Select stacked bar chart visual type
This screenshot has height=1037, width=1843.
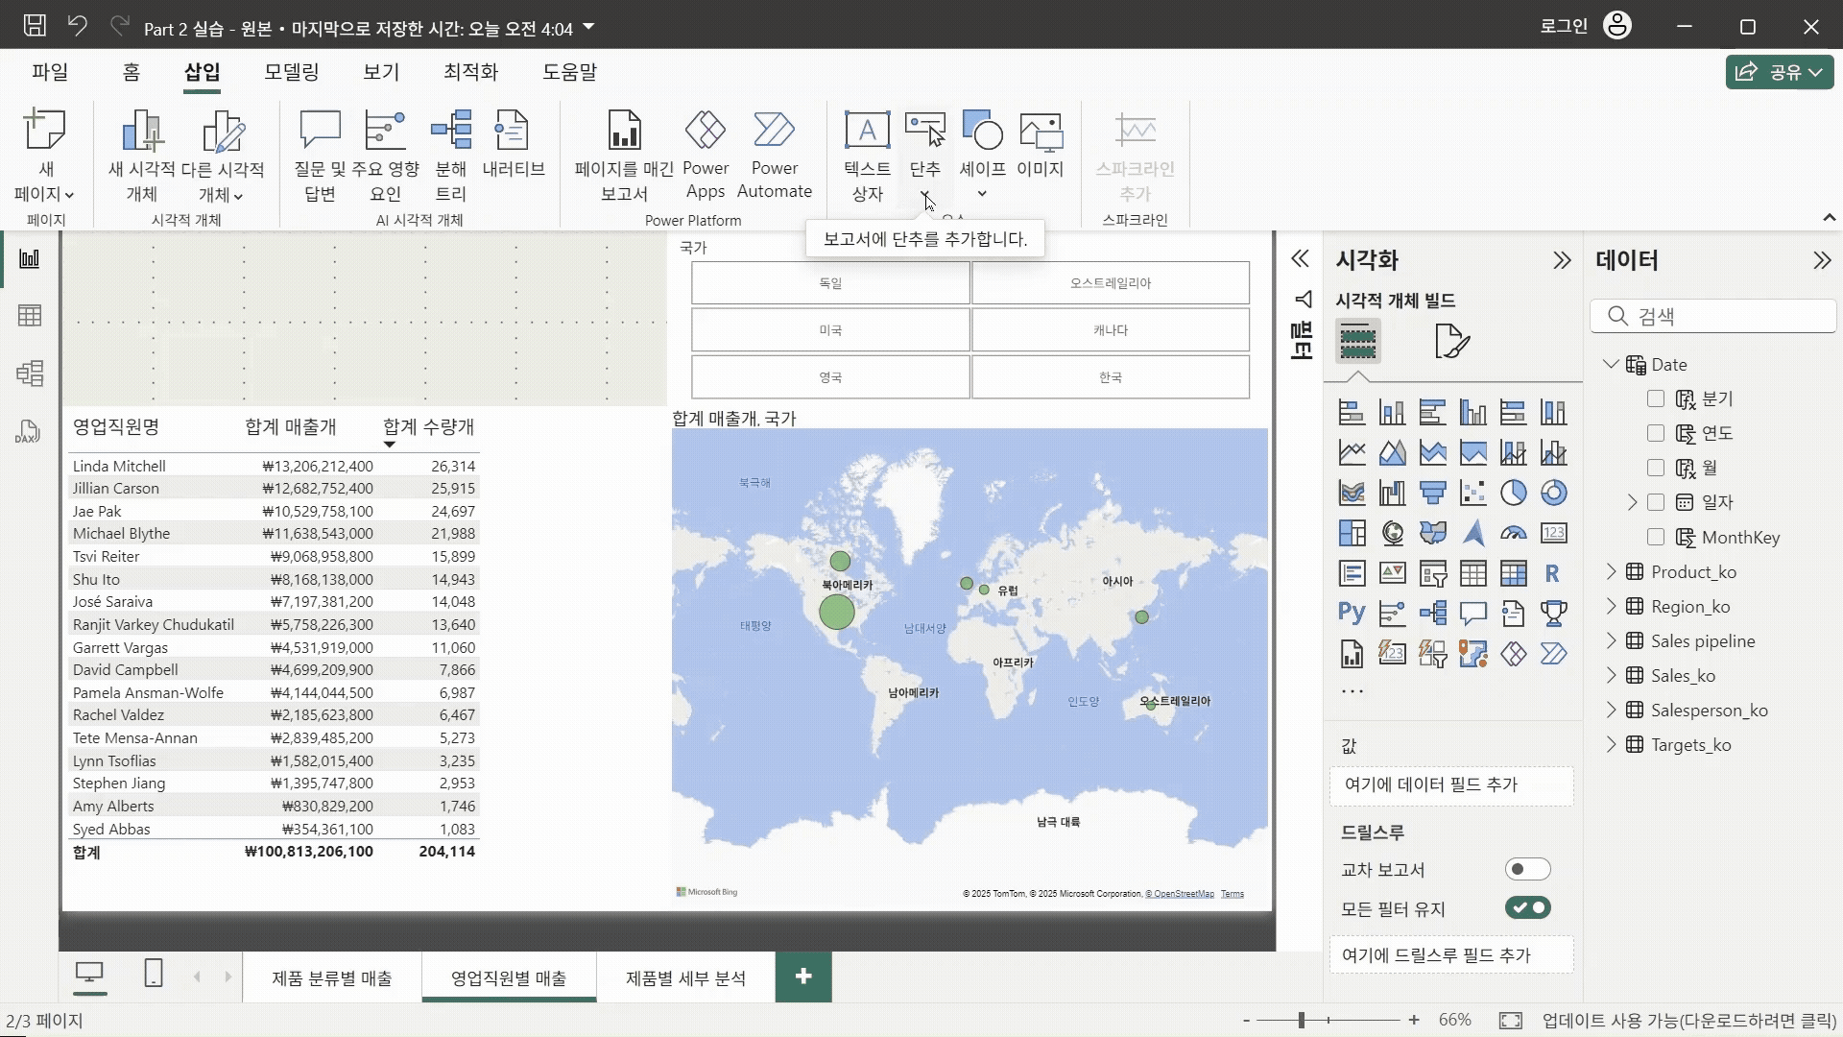coord(1352,412)
